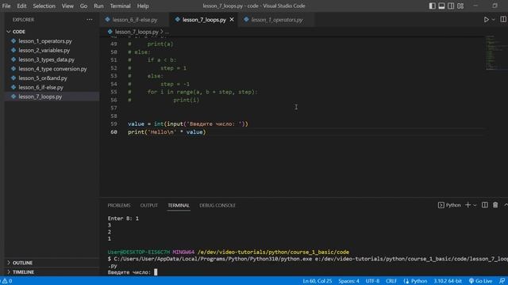Create new terminal with plus icon
Image resolution: width=508 pixels, height=285 pixels.
[468, 205]
